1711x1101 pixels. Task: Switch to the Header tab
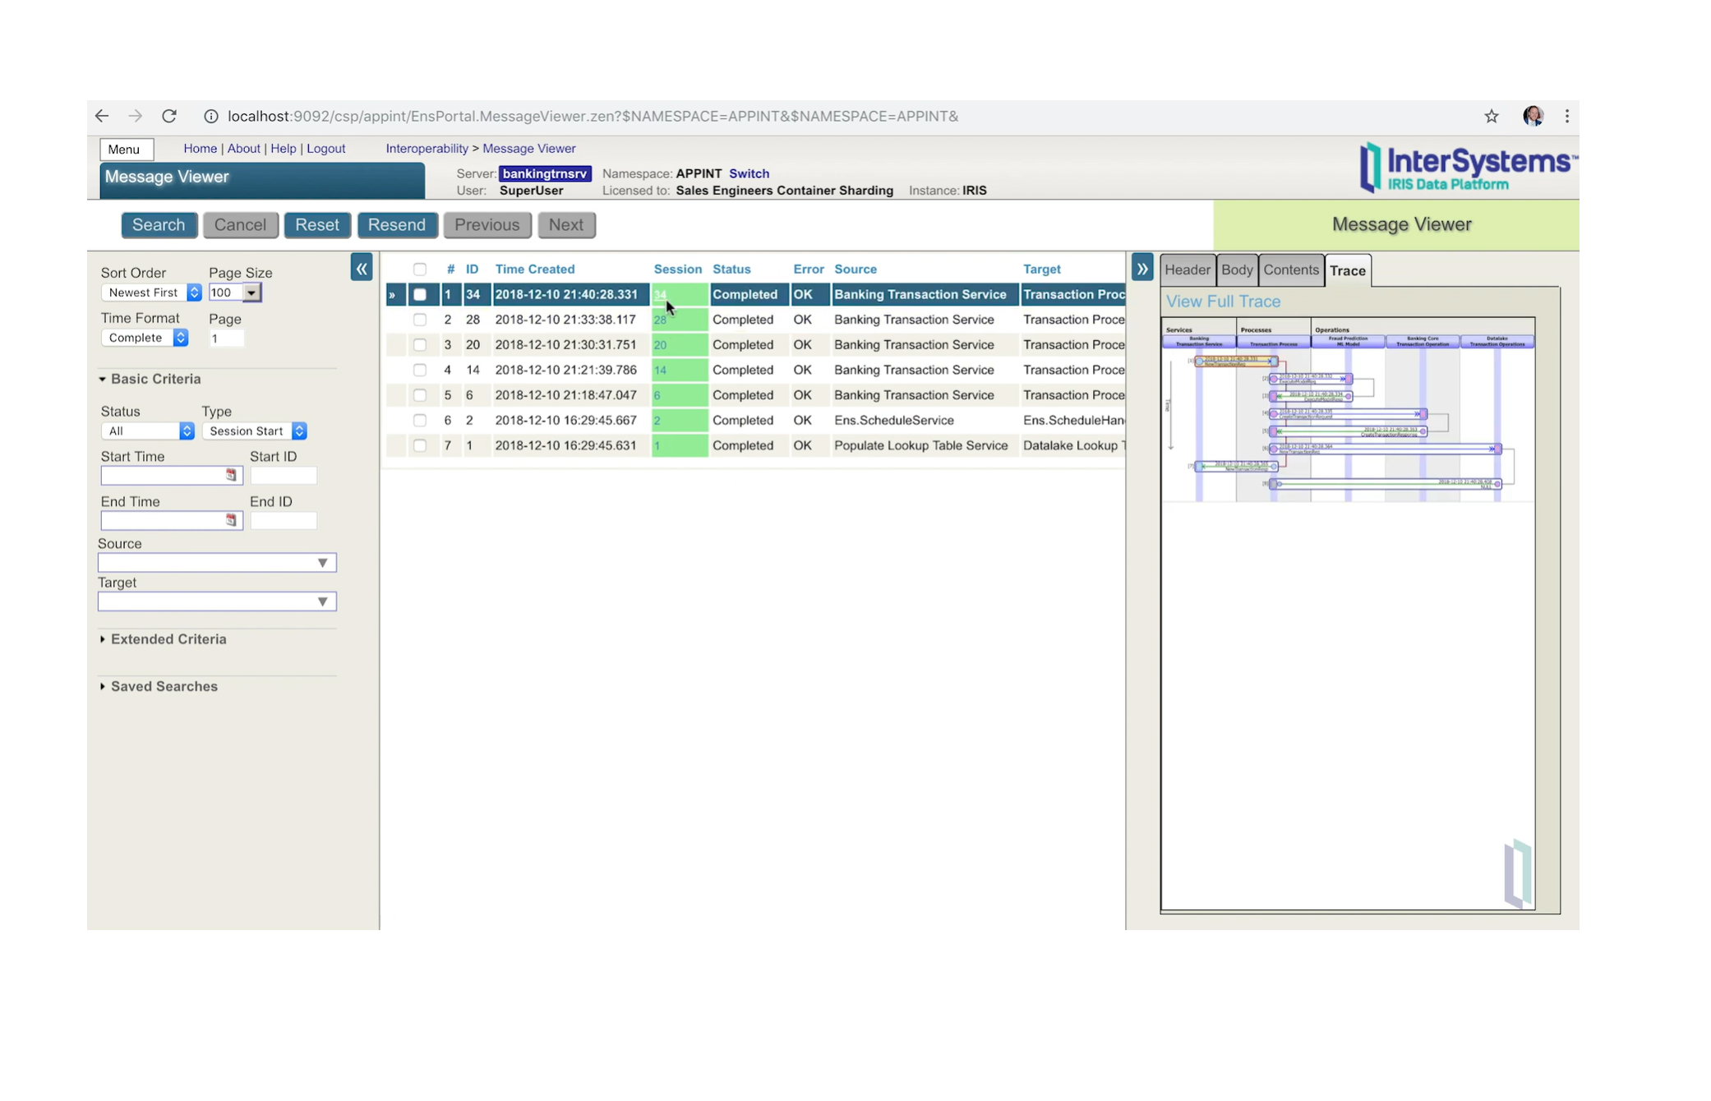pyautogui.click(x=1187, y=269)
